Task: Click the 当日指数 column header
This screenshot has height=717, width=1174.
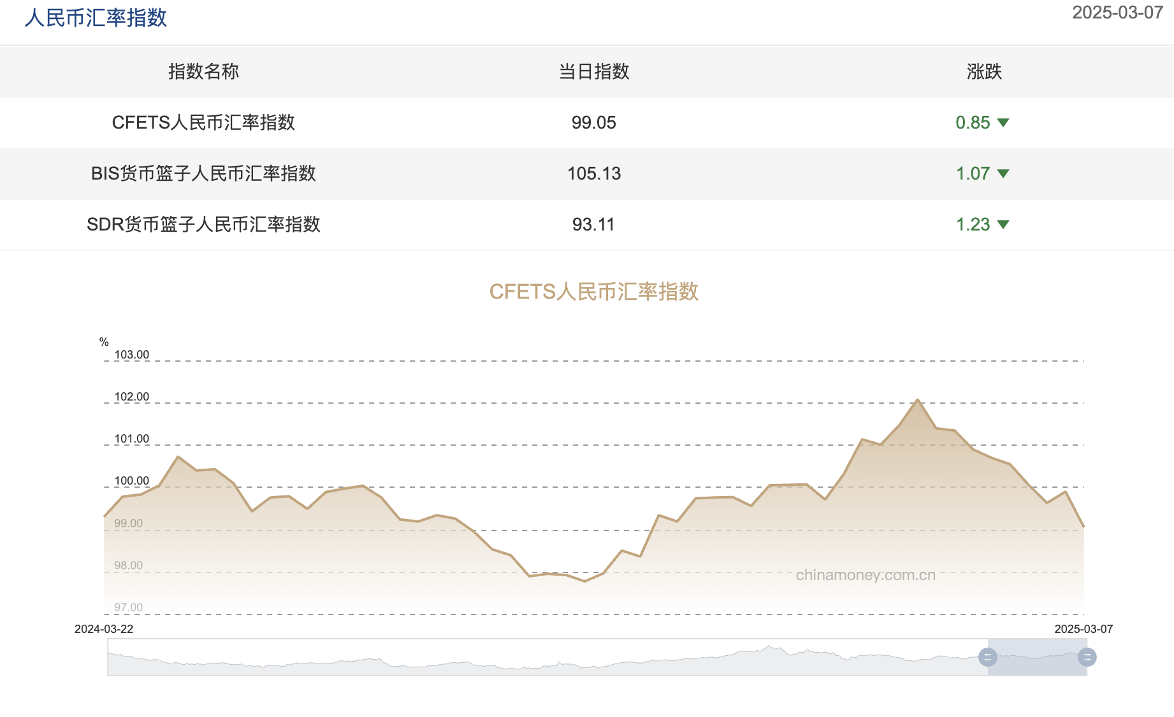Action: coord(593,72)
